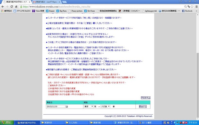This screenshot has width=199, height=125.
Task: Open the Yahoo奇摩 bookmark
Action: tap(38, 11)
